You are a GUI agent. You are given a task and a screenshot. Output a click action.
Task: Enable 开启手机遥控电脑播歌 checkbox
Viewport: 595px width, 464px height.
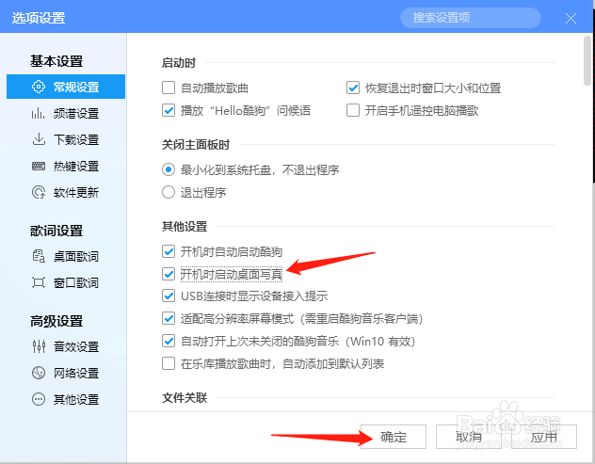[353, 110]
